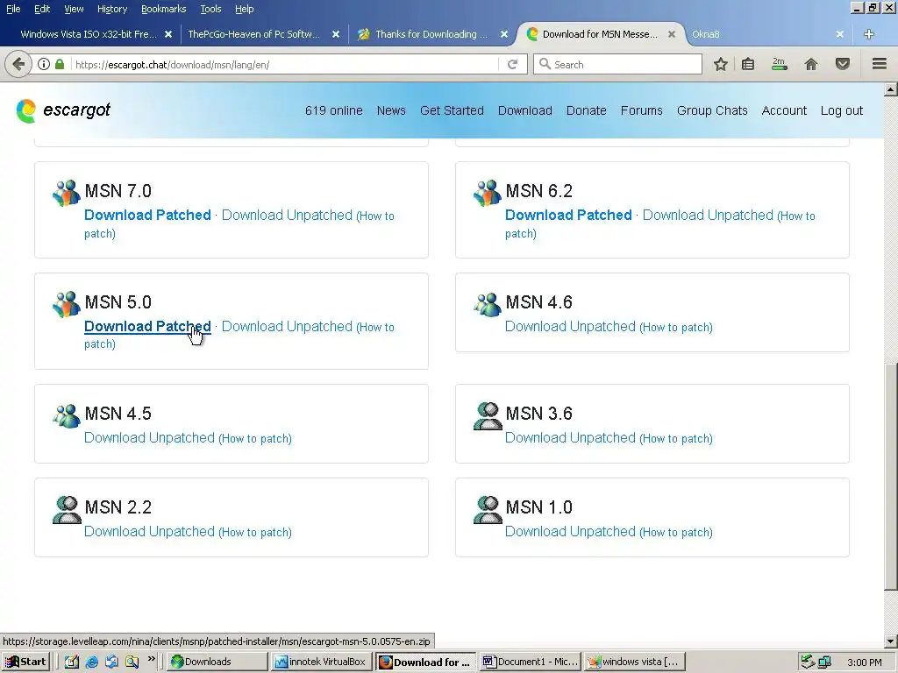Open the site information icon in address bar
This screenshot has width=898, height=673.
(x=44, y=64)
